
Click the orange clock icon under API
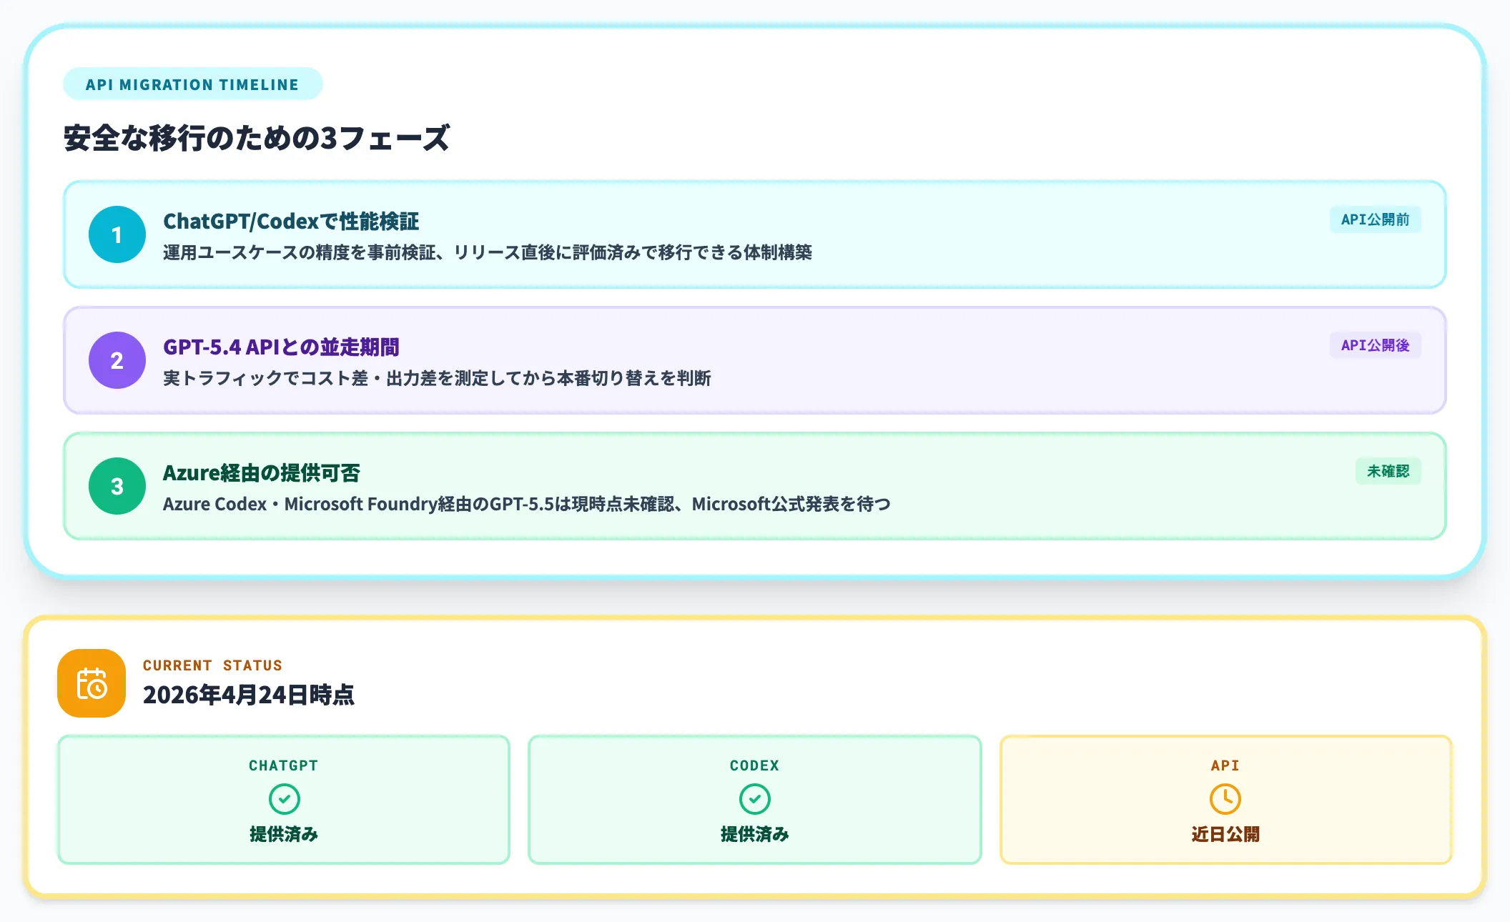(1225, 800)
